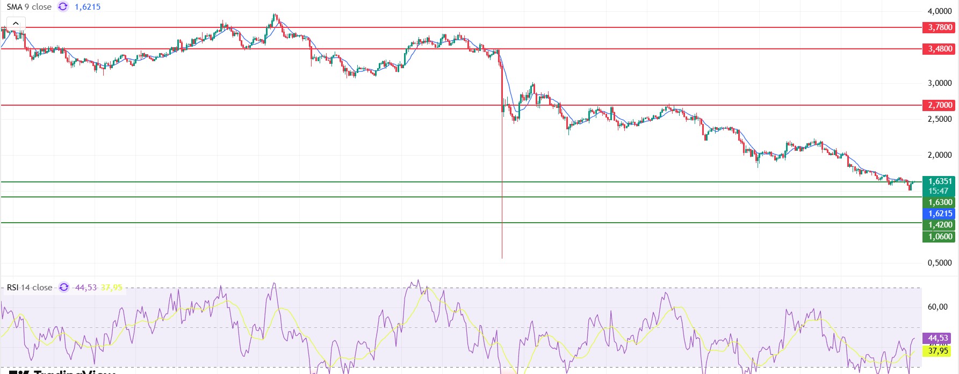Click the blue SMA value 1,6215 in the legend
Image resolution: width=959 pixels, height=374 pixels.
pos(88,7)
